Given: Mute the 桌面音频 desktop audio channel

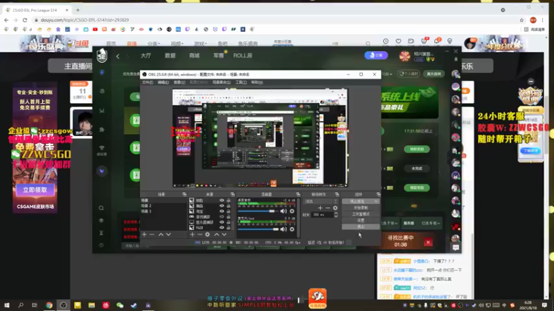Looking at the screenshot, I should [283, 211].
